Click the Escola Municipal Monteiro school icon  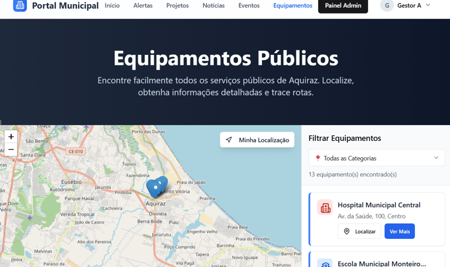pos(325,263)
